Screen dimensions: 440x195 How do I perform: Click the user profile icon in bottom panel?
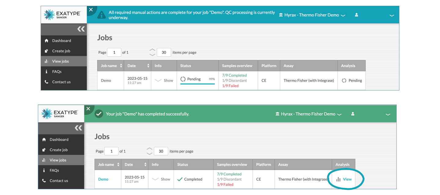pyautogui.click(x=353, y=114)
